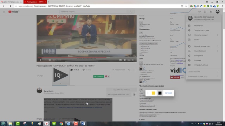Toggle subtitles on the player
The image size is (225, 126).
coord(120,60)
